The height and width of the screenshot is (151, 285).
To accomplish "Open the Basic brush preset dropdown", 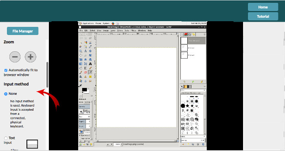I will (x=193, y=136).
